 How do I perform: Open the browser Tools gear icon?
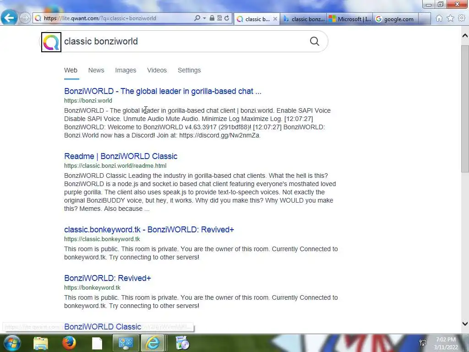462,18
